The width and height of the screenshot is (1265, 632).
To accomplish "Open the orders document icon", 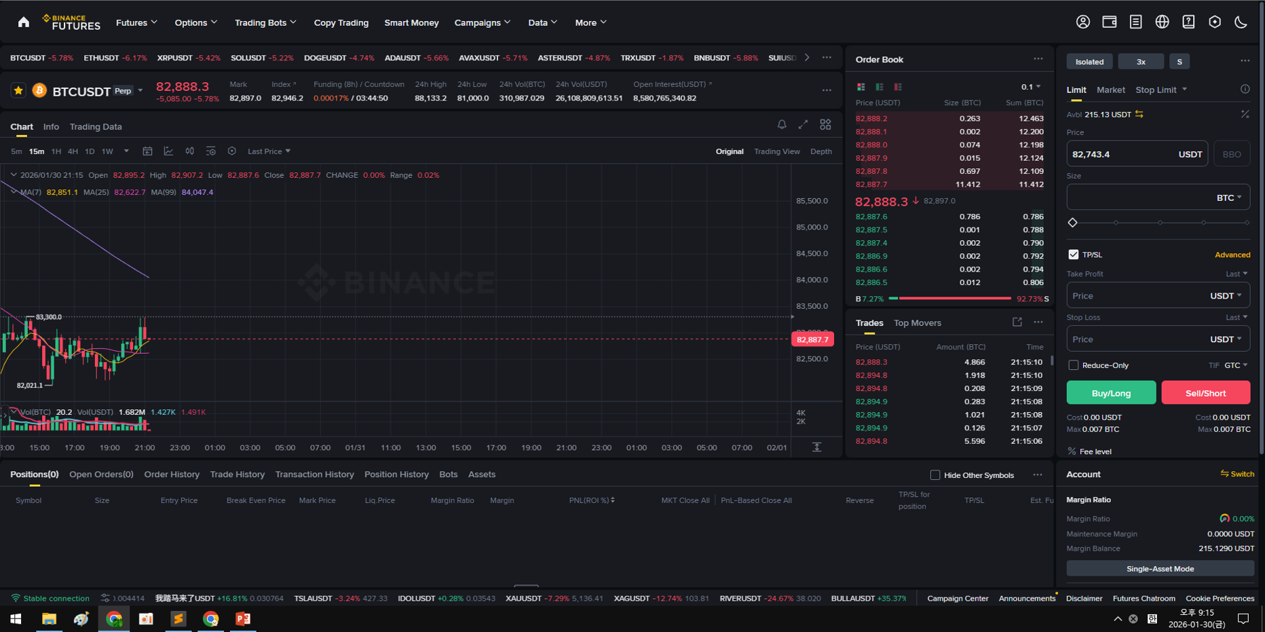I will 1135,22.
